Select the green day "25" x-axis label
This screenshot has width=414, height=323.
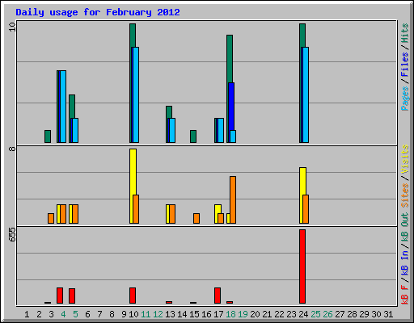[x=315, y=314]
